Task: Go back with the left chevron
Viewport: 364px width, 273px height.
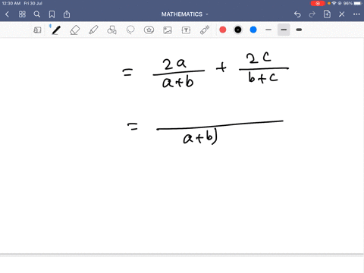Action: [7, 14]
